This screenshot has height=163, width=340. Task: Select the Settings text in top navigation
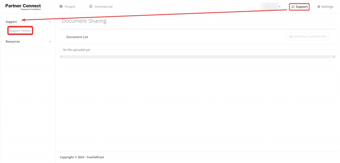coord(327,7)
